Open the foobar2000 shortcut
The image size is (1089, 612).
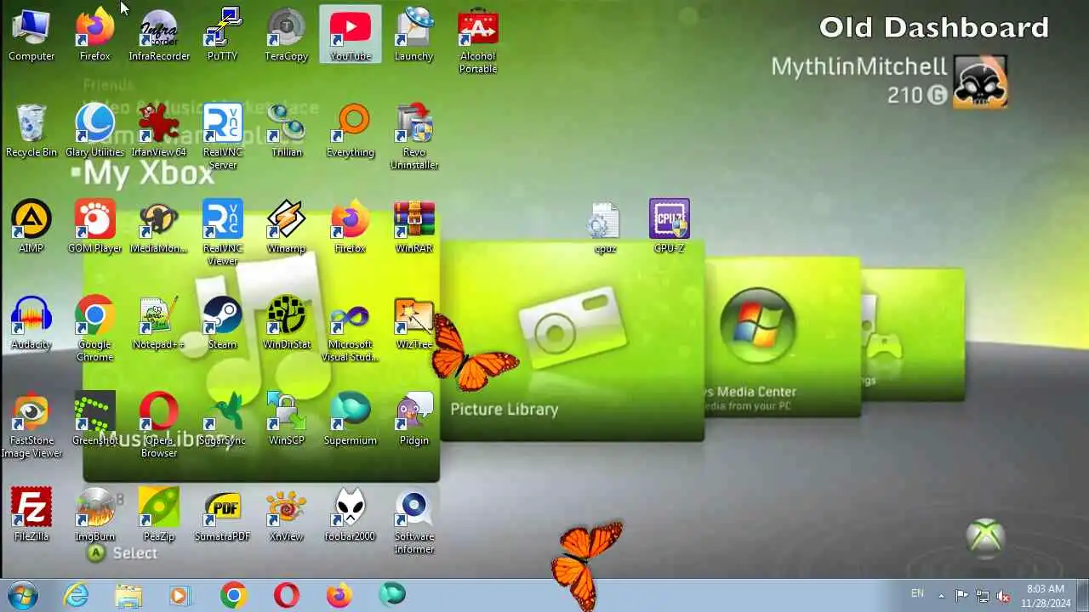tap(351, 516)
